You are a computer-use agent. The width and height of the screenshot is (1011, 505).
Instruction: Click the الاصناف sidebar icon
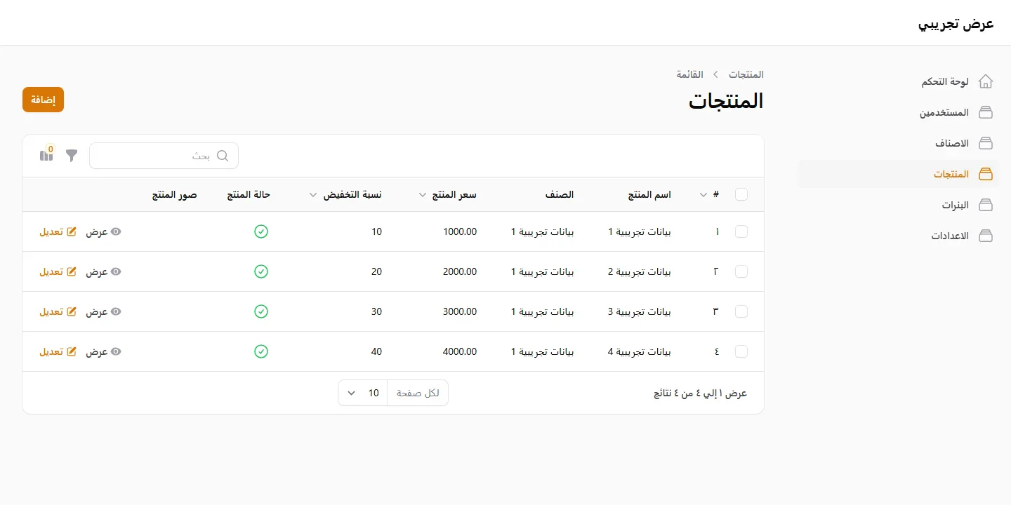click(x=986, y=144)
